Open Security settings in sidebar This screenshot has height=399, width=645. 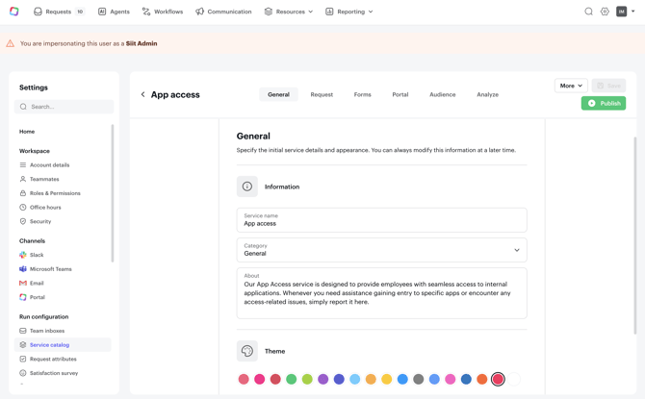[40, 221]
